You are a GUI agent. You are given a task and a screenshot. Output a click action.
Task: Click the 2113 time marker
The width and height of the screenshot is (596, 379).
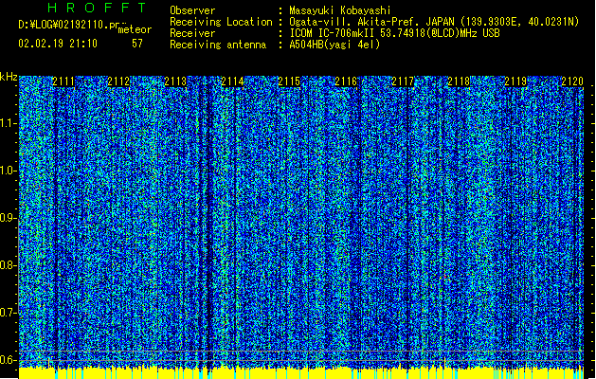coord(175,81)
